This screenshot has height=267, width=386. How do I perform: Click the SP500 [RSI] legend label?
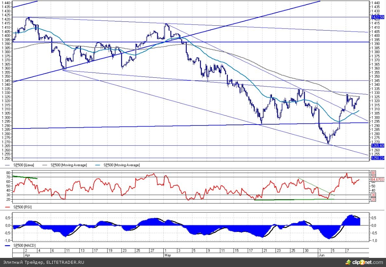[23, 207]
